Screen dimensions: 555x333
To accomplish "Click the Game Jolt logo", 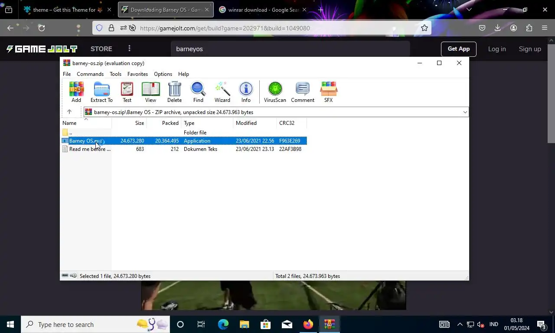I will 42,49.
